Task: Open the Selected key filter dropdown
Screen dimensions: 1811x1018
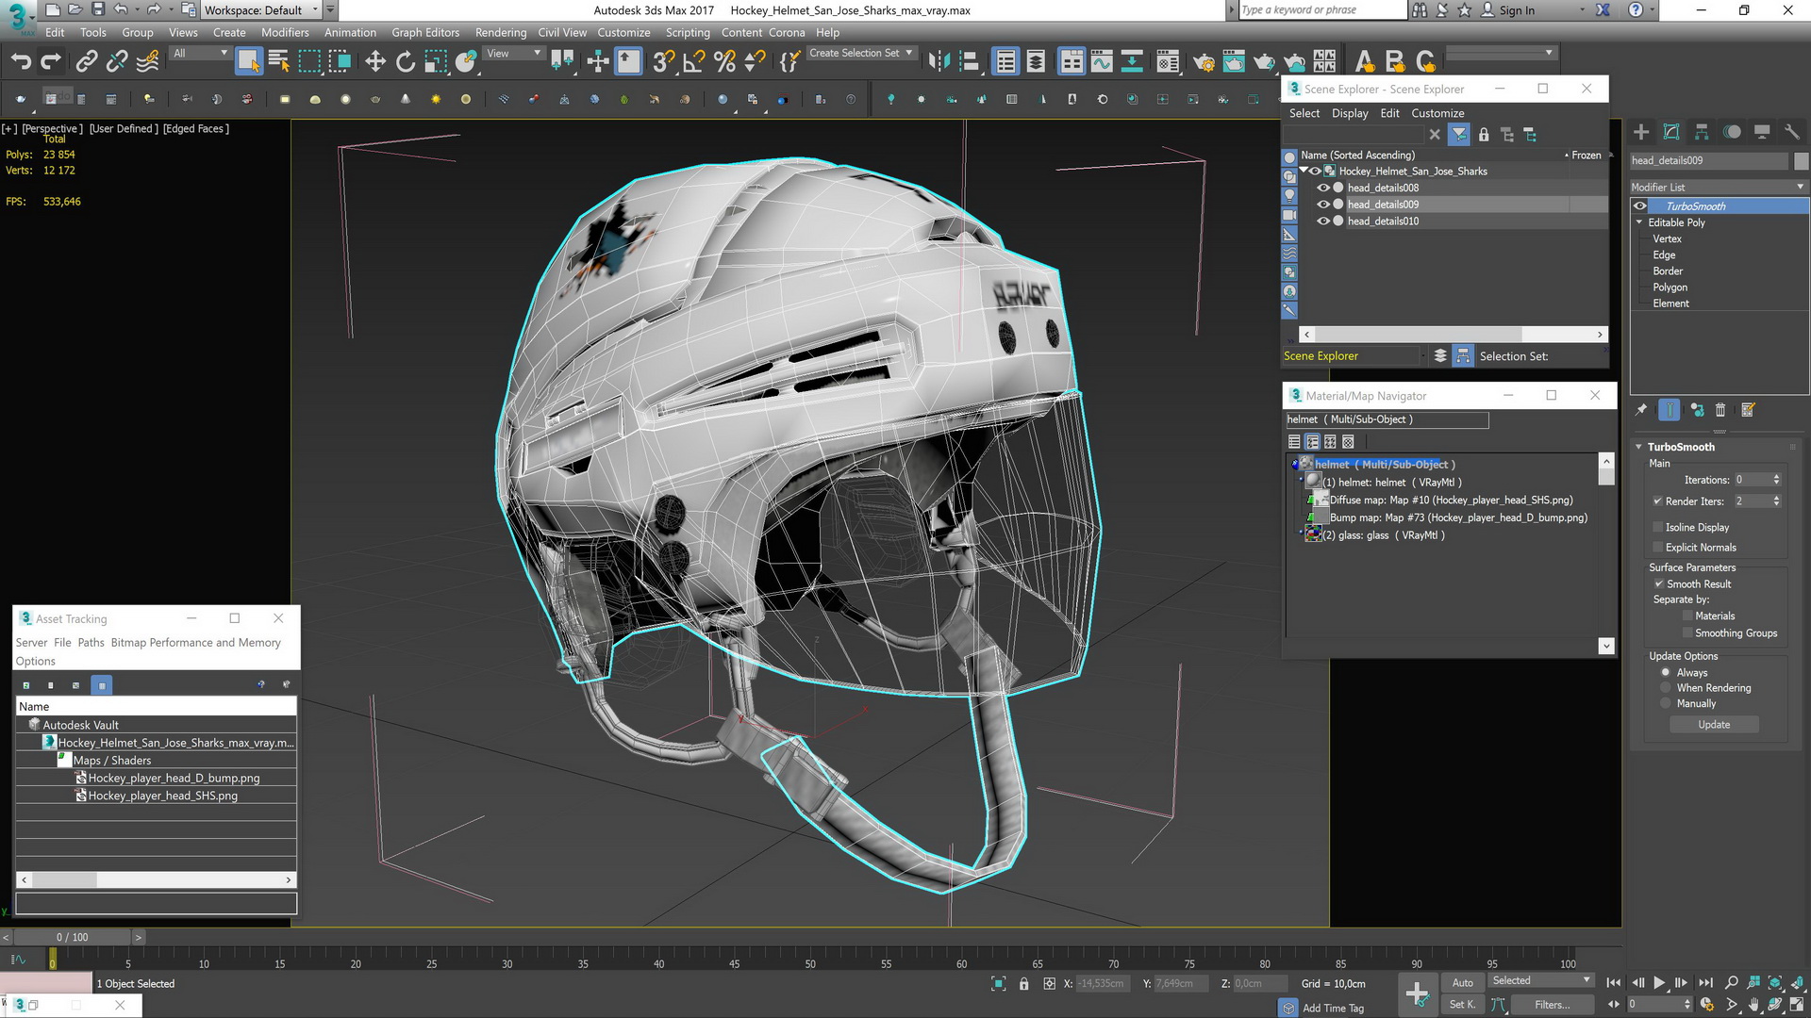Action: 1540,980
